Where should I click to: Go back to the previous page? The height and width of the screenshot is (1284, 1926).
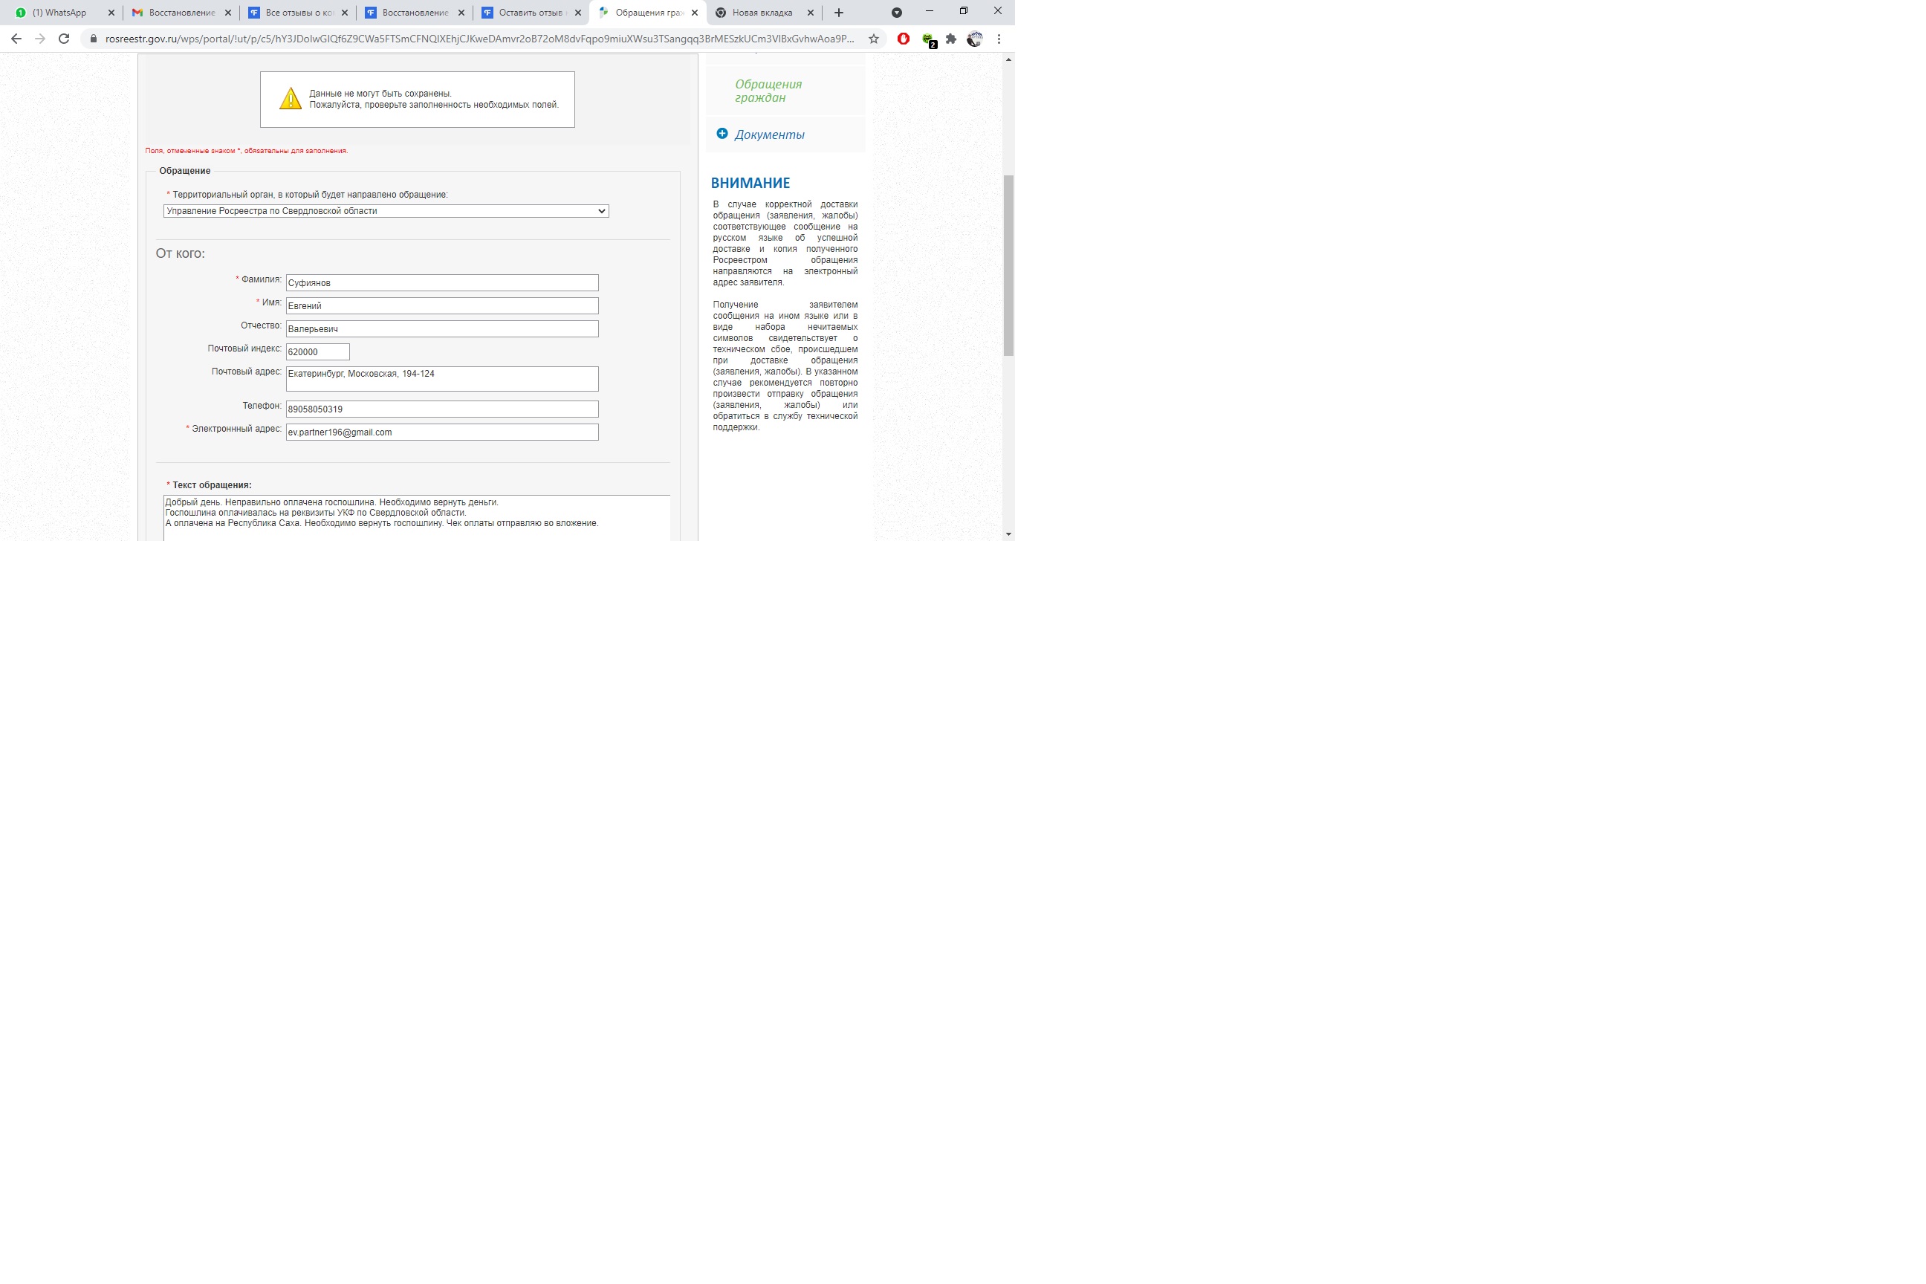click(16, 39)
